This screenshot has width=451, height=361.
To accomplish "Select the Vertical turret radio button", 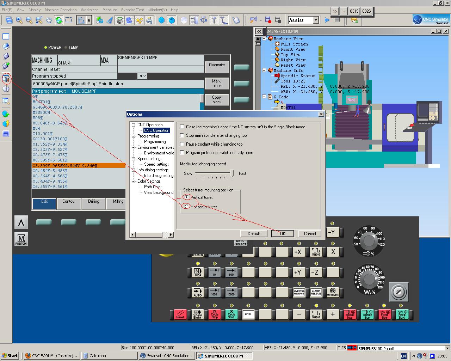I will (187, 197).
